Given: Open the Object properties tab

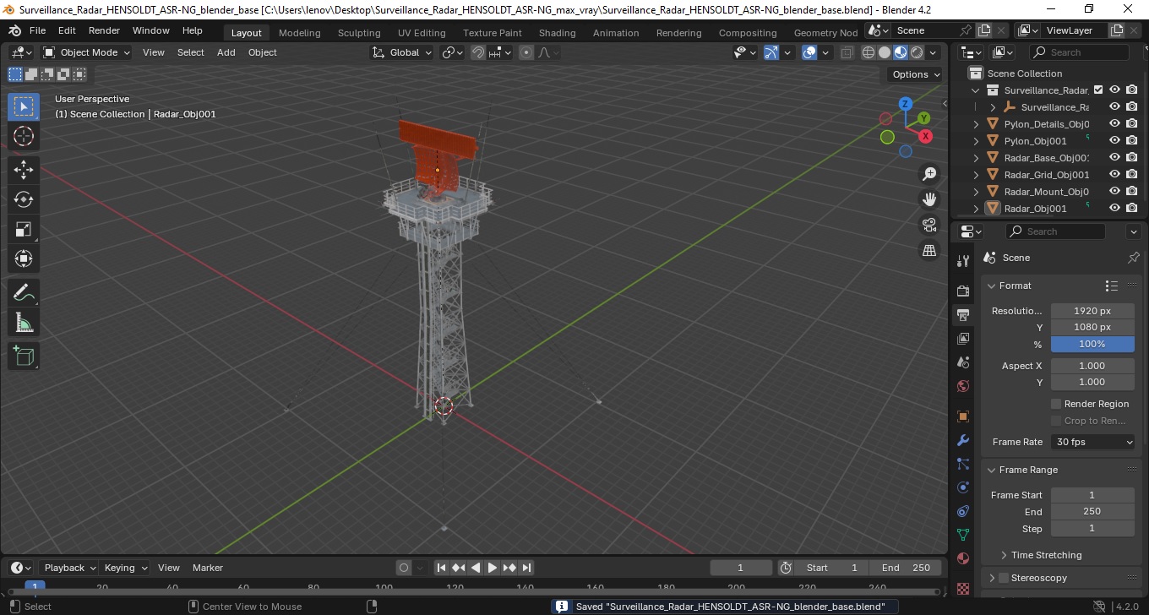Looking at the screenshot, I should coord(962,416).
